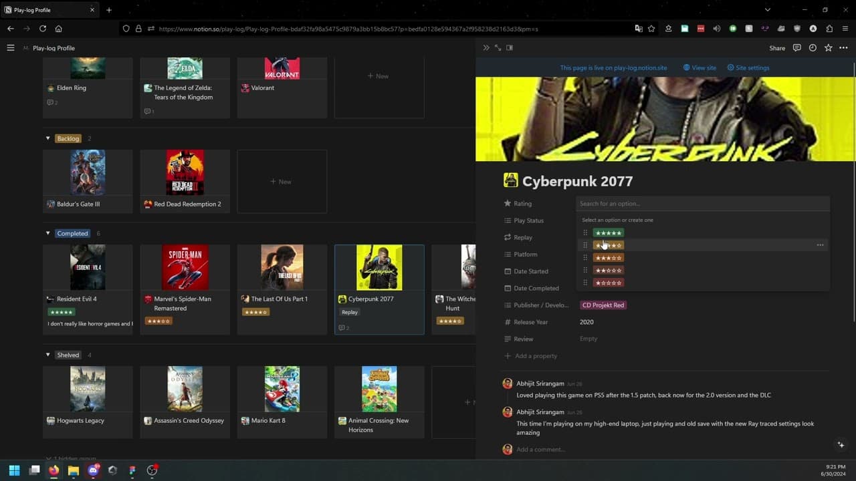Open AI assistant sparkle button
856x481 pixels.
tap(841, 445)
